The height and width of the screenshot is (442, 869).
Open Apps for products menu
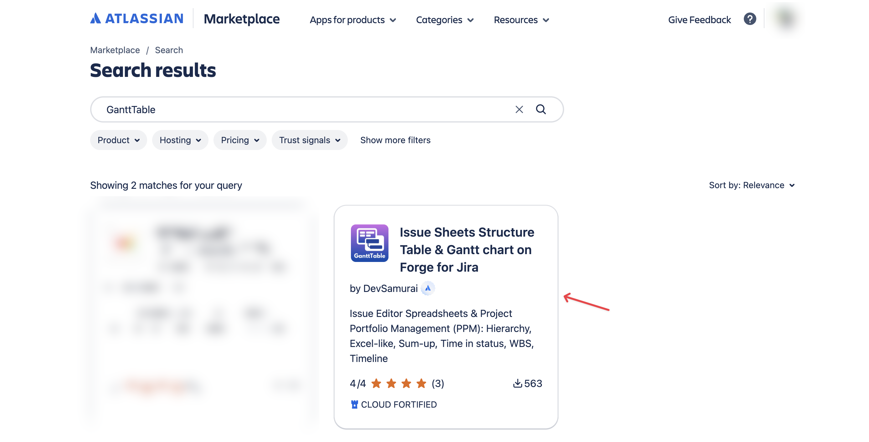pos(353,20)
